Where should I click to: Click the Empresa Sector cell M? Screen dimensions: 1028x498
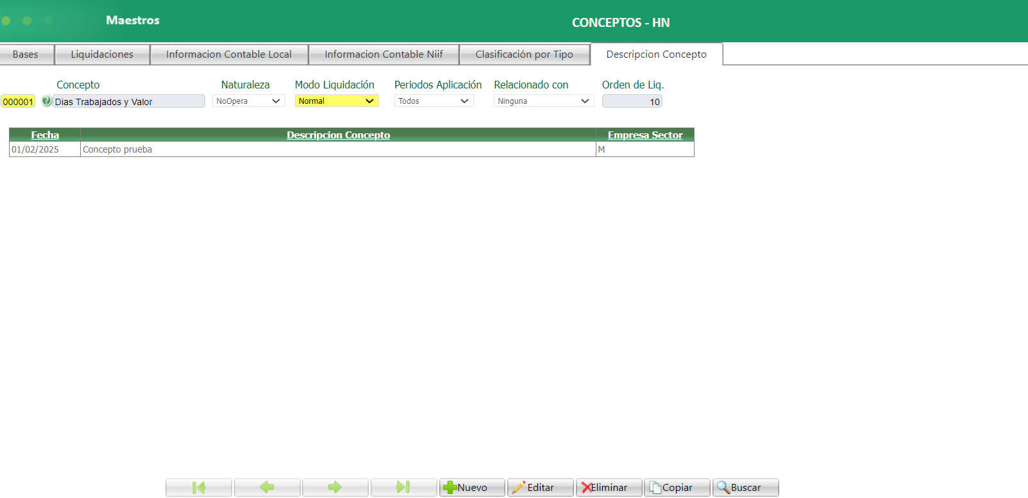click(x=645, y=149)
